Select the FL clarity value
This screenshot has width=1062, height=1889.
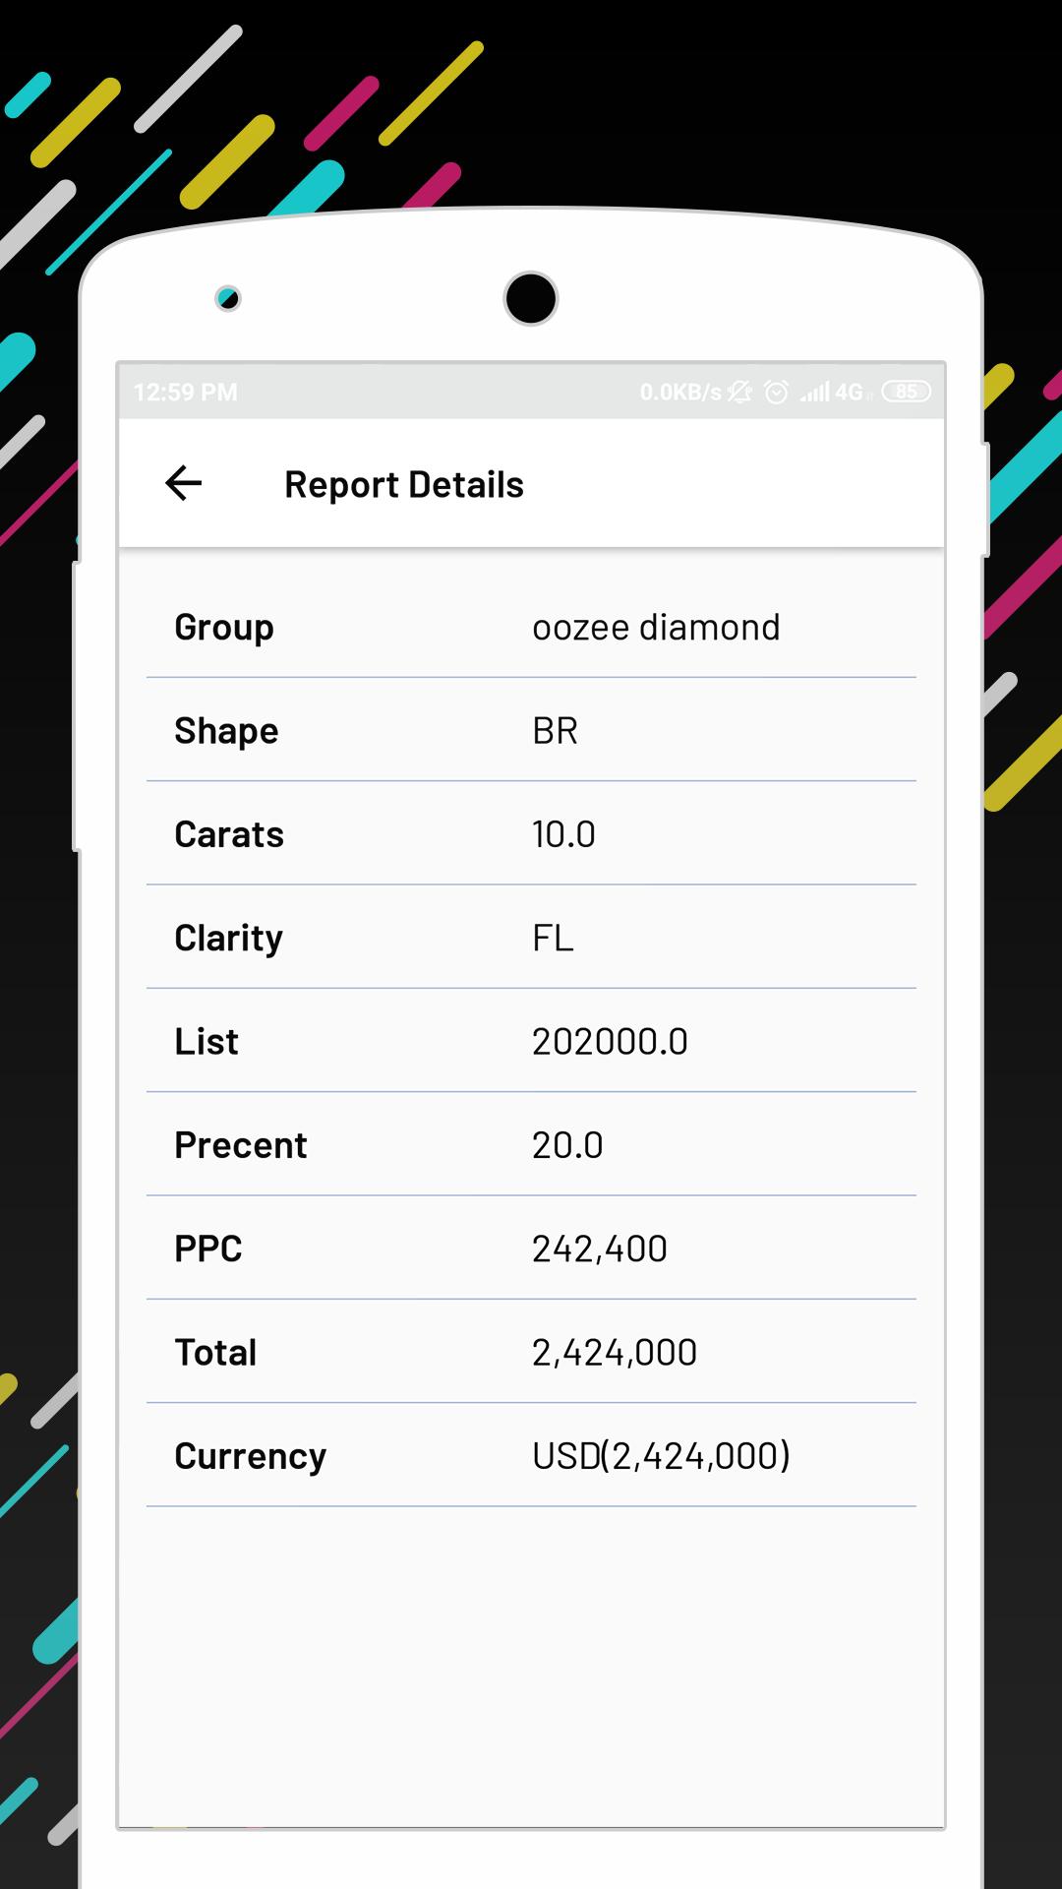pos(553,938)
